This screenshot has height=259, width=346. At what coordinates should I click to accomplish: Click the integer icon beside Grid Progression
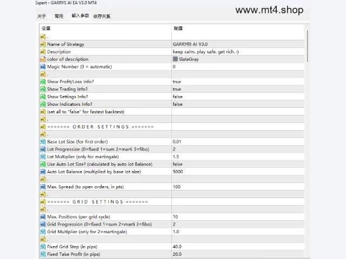43,224
